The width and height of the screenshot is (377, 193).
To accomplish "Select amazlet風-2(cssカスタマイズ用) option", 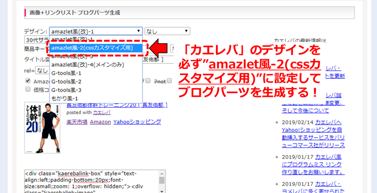I will pyautogui.click(x=96, y=48).
